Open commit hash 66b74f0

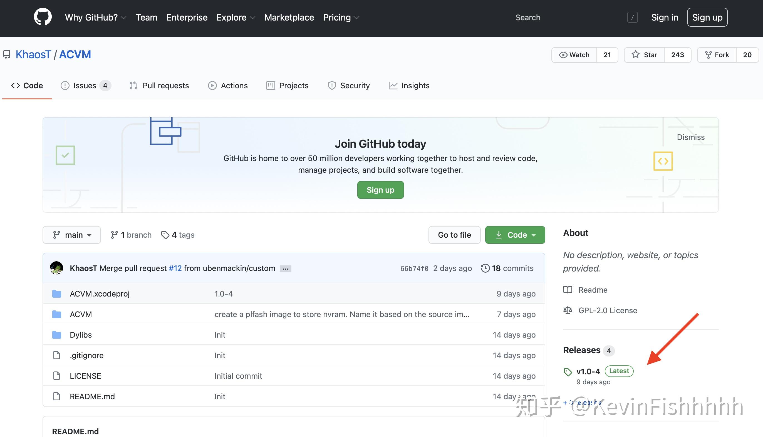414,268
